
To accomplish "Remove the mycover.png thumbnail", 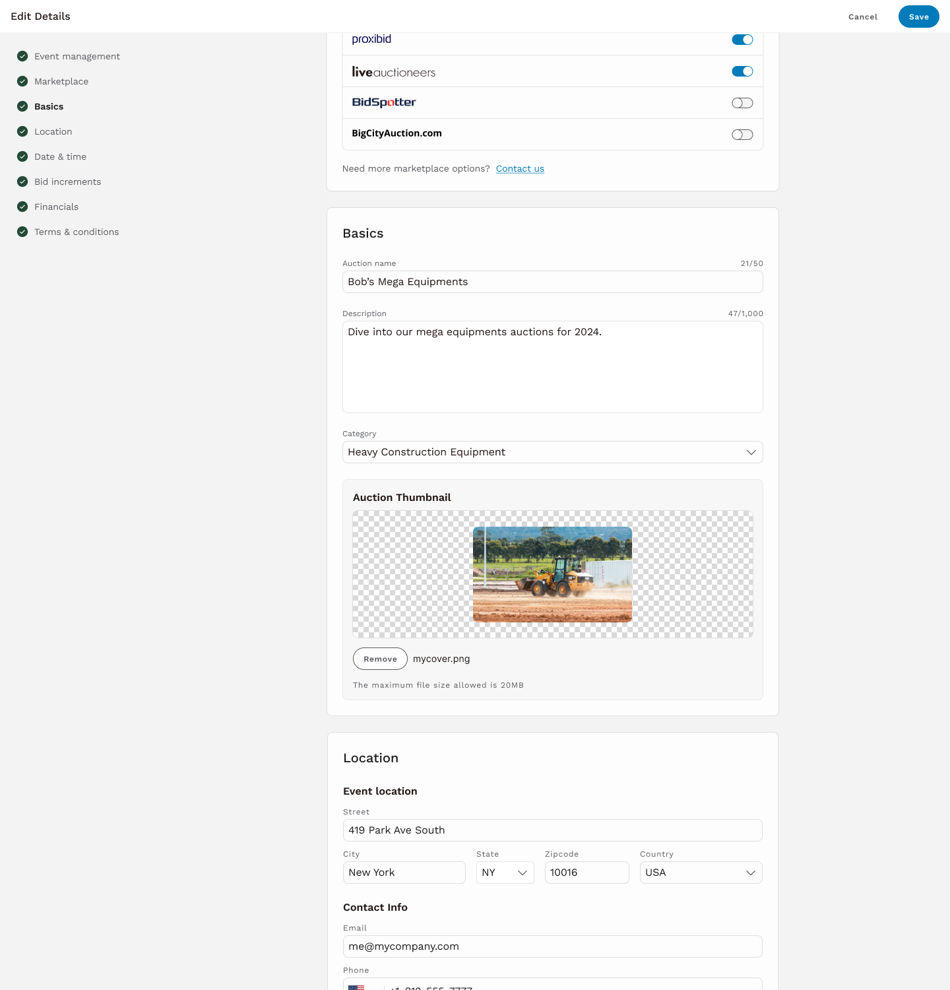I will 380,659.
